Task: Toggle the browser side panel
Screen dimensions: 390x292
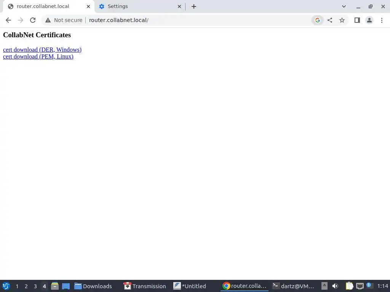Action: (x=357, y=20)
